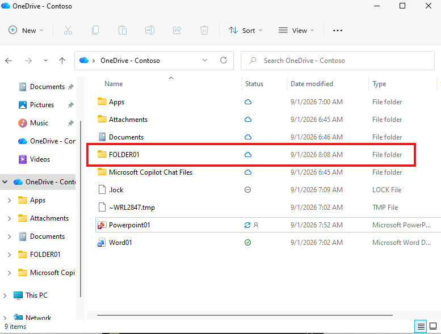
Task: Sort by the Status column header
Action: pos(254,84)
